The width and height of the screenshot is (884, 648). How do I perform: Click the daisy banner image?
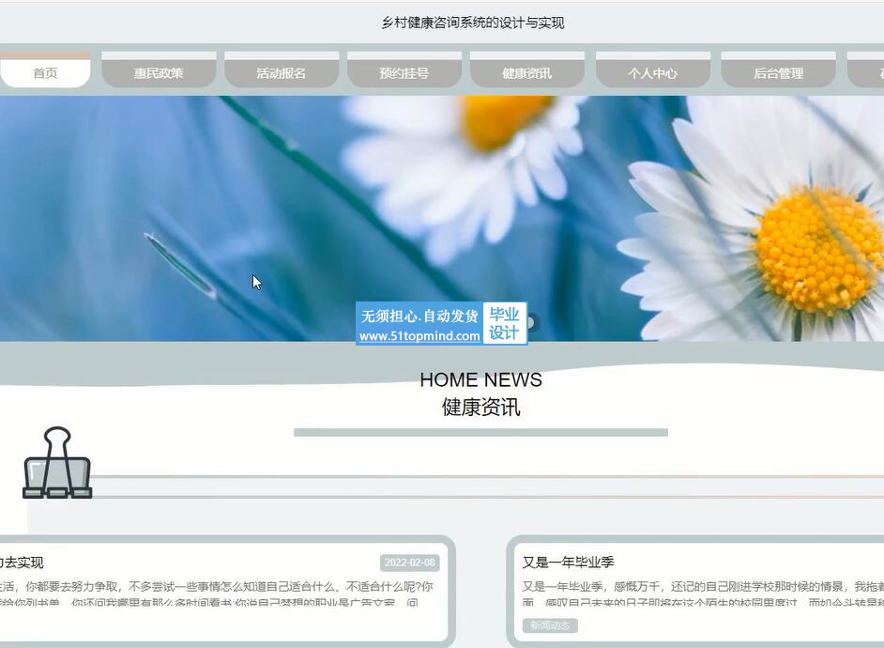pyautogui.click(x=442, y=218)
